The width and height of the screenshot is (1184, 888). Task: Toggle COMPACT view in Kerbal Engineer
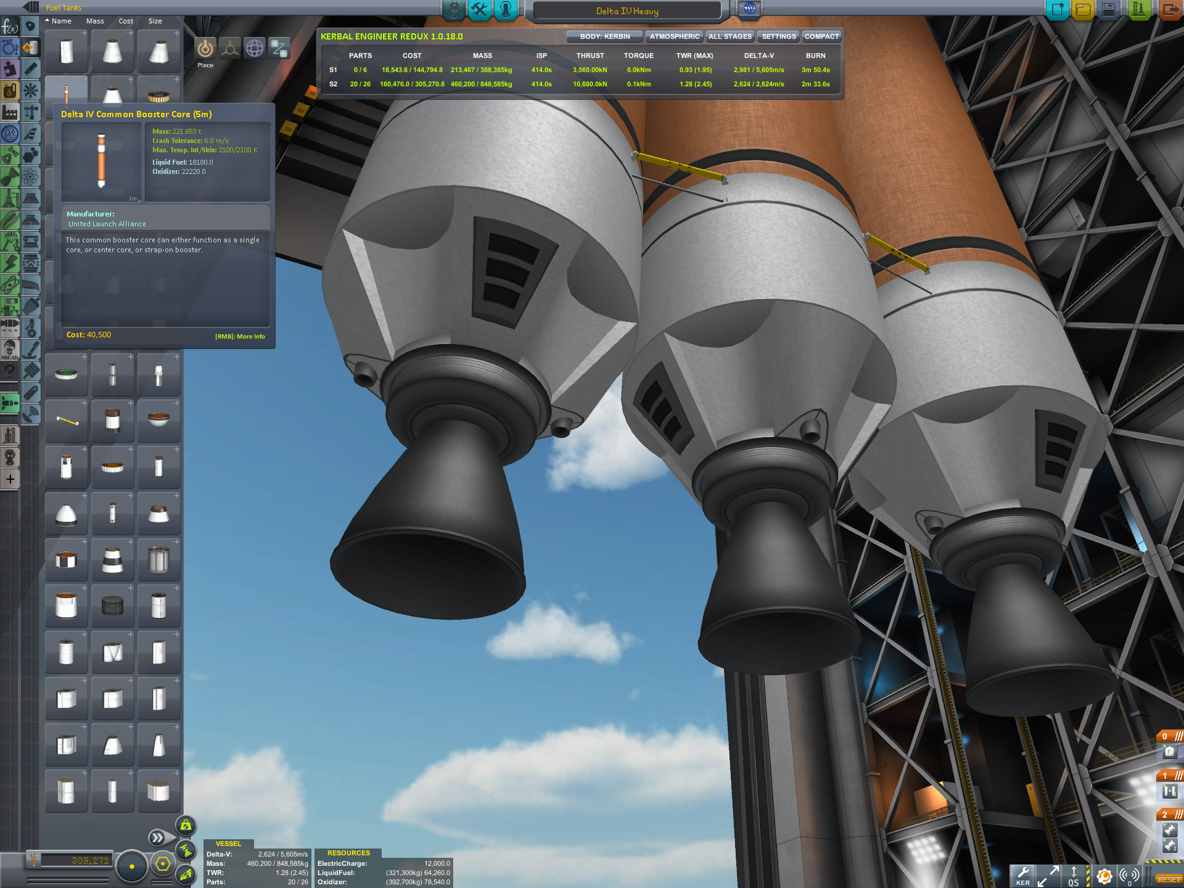821,36
